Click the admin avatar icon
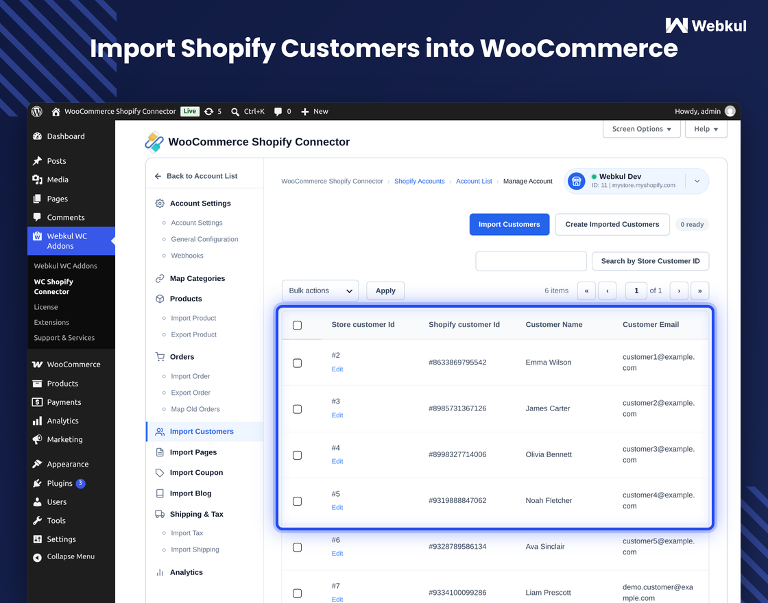The image size is (768, 603). [730, 111]
